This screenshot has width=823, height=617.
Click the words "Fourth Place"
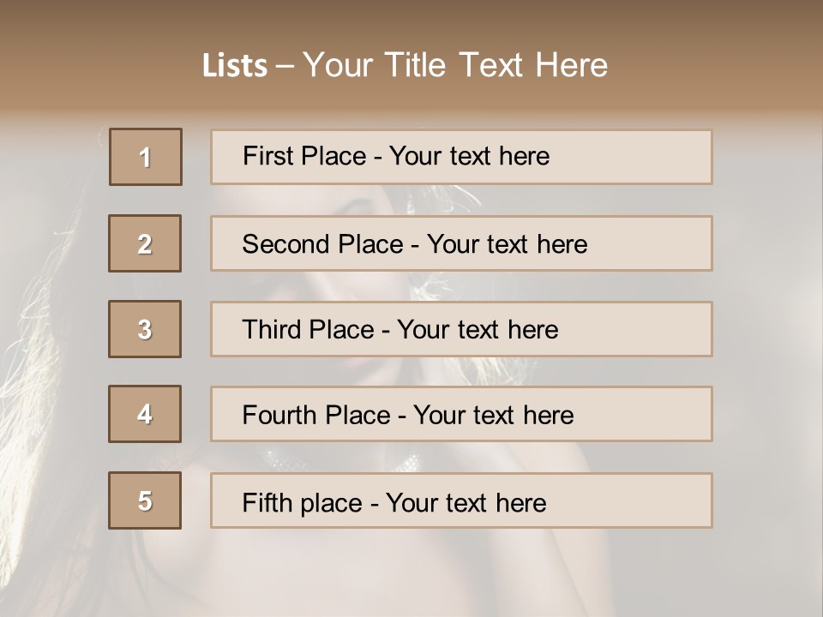315,416
